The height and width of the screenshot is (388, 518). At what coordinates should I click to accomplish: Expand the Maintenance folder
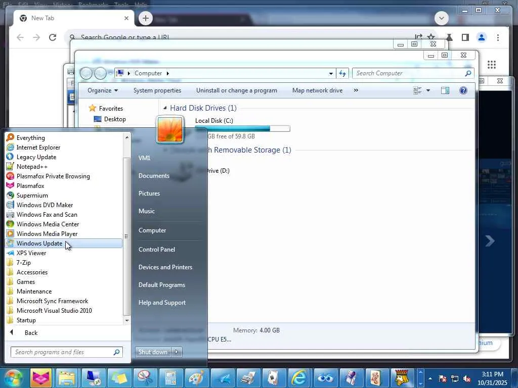tap(34, 291)
